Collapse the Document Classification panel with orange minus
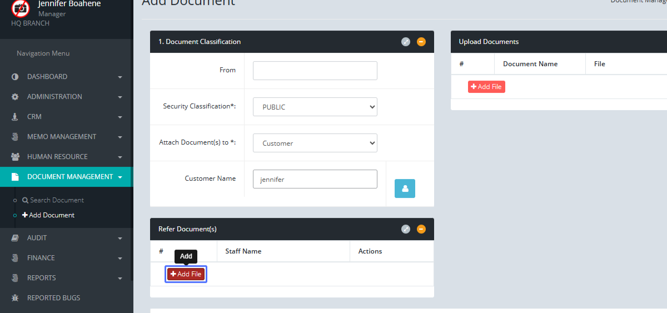667x313 pixels. pos(421,42)
